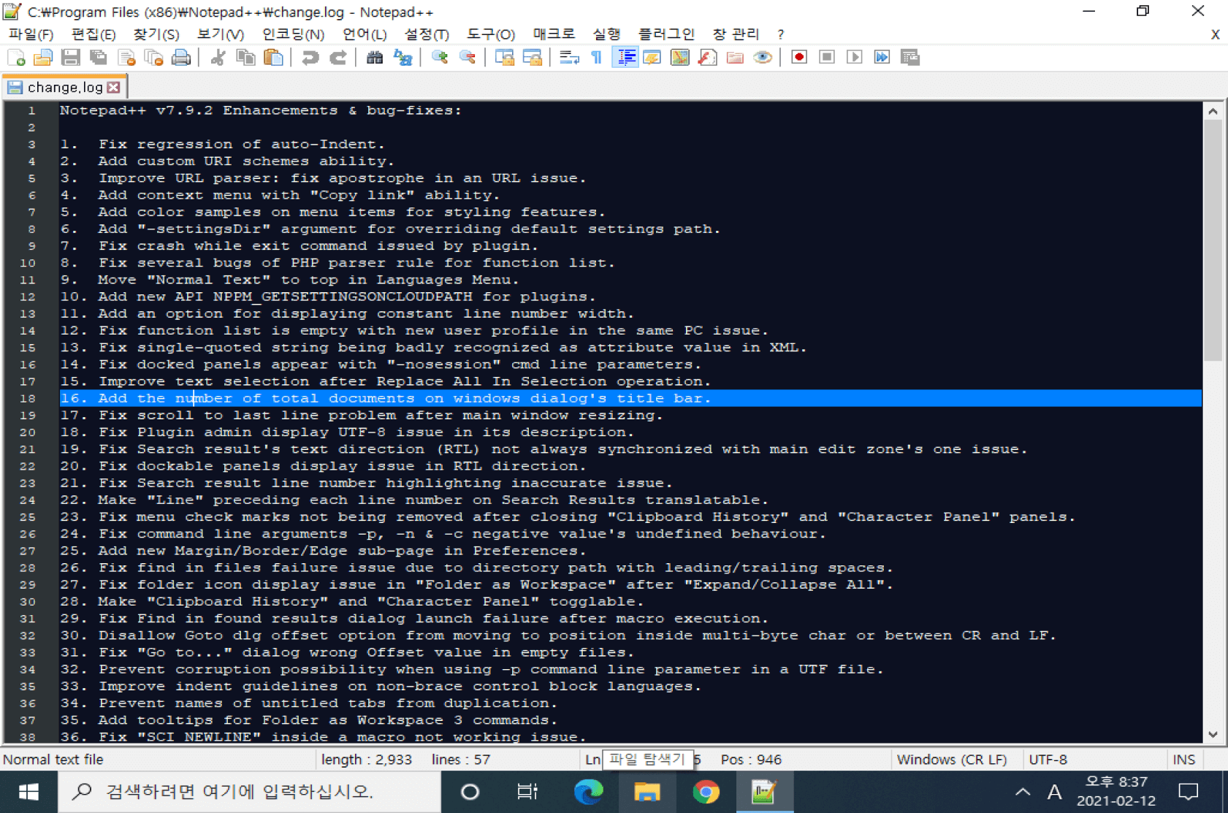Image resolution: width=1228 pixels, height=813 pixels.
Task: Open the 보기(V) menu
Action: coord(220,34)
